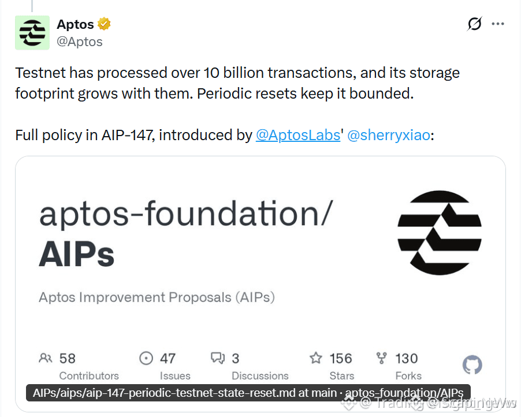Open the @sherryxiao mention link
Screen dimensions: 521x417
point(389,135)
